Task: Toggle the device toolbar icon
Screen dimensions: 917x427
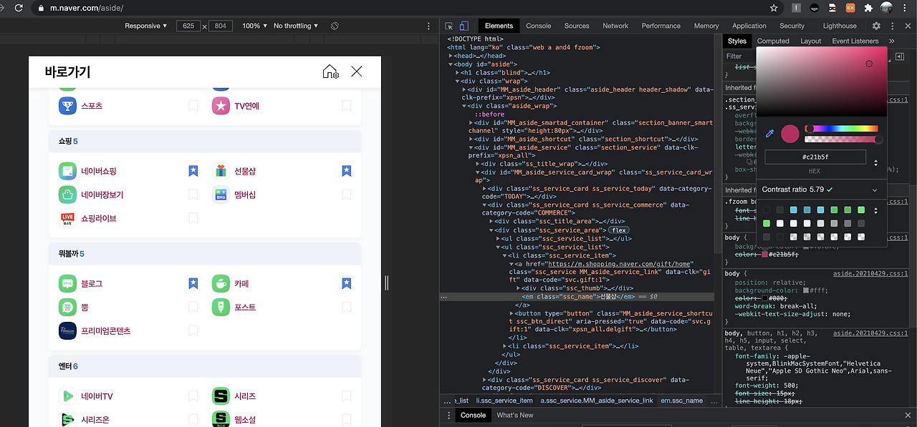Action: pos(464,26)
